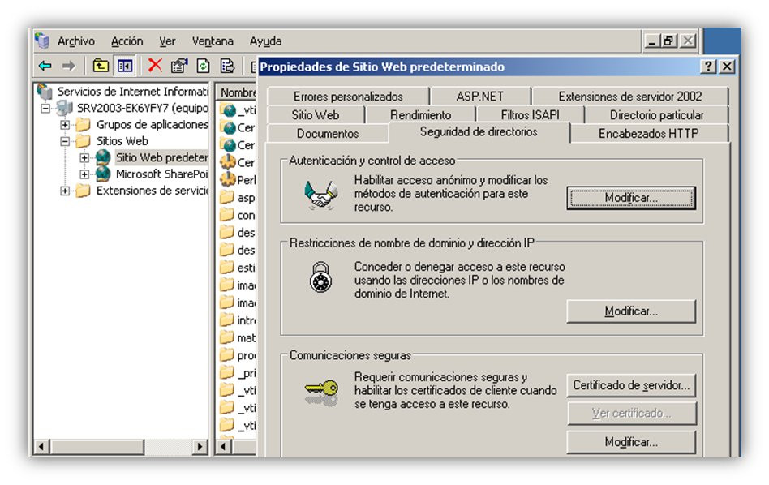Select the Seguridad de directorios tab

tap(478, 132)
